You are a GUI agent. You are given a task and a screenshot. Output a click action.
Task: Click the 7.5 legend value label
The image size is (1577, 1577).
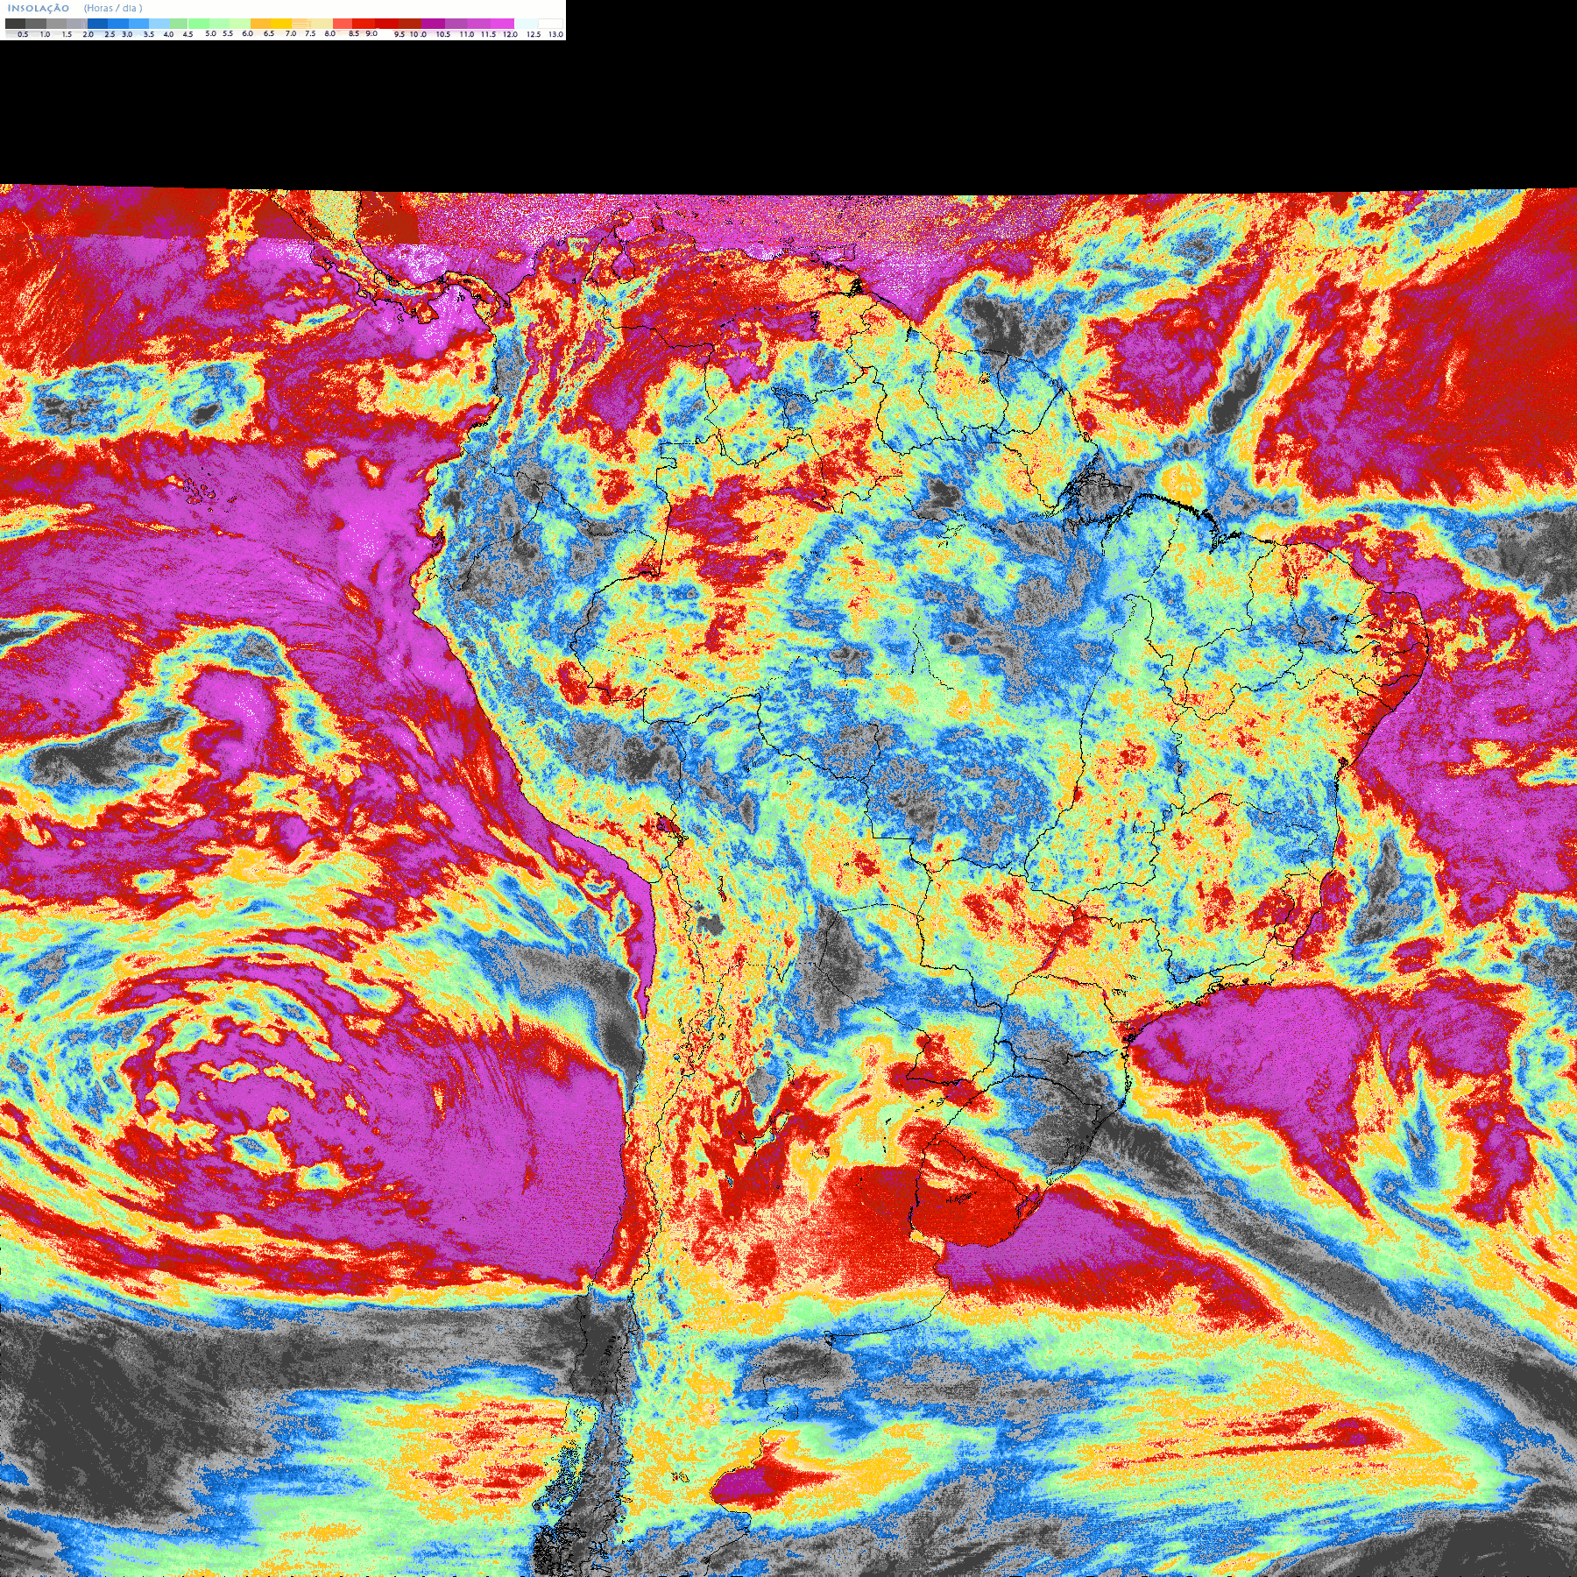coord(310,34)
